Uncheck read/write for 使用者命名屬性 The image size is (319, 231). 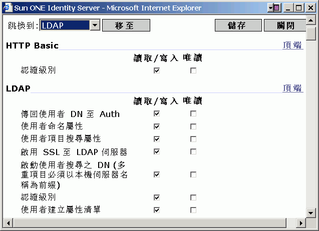(x=157, y=126)
